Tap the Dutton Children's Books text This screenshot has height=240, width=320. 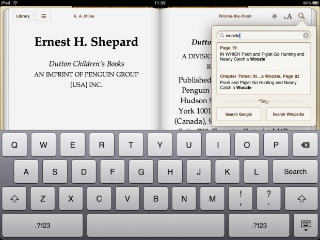point(86,63)
